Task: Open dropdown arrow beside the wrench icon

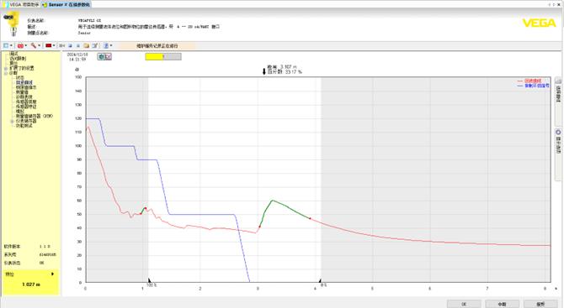Action: [x=40, y=45]
